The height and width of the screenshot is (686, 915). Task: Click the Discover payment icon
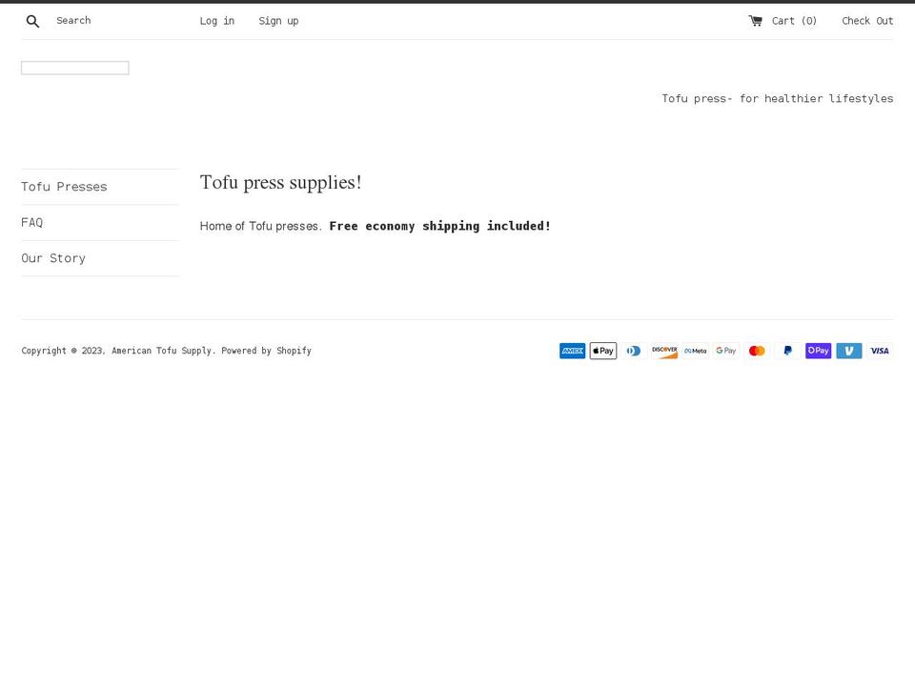pos(664,351)
